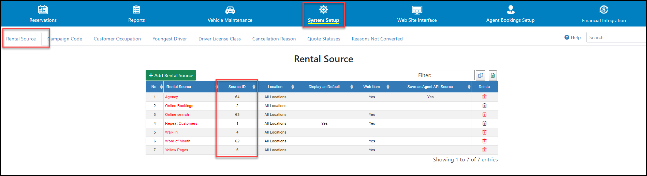Focus the Search input field

(x=616, y=37)
